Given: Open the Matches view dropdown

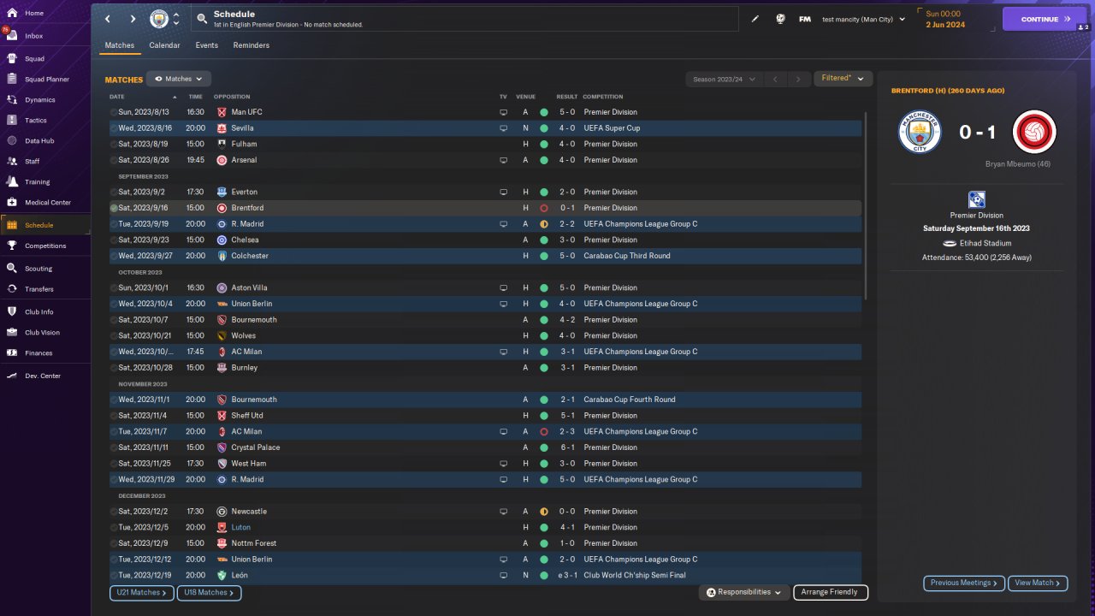Looking at the screenshot, I should pyautogui.click(x=179, y=79).
